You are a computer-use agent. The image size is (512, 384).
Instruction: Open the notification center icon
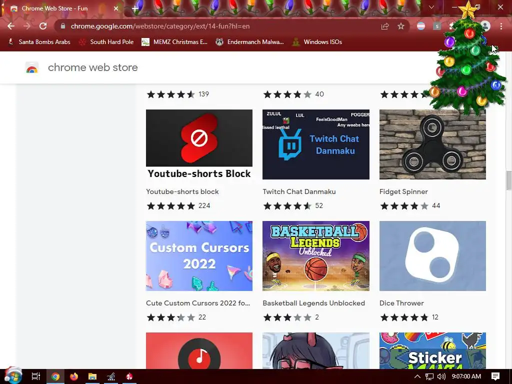(495, 376)
